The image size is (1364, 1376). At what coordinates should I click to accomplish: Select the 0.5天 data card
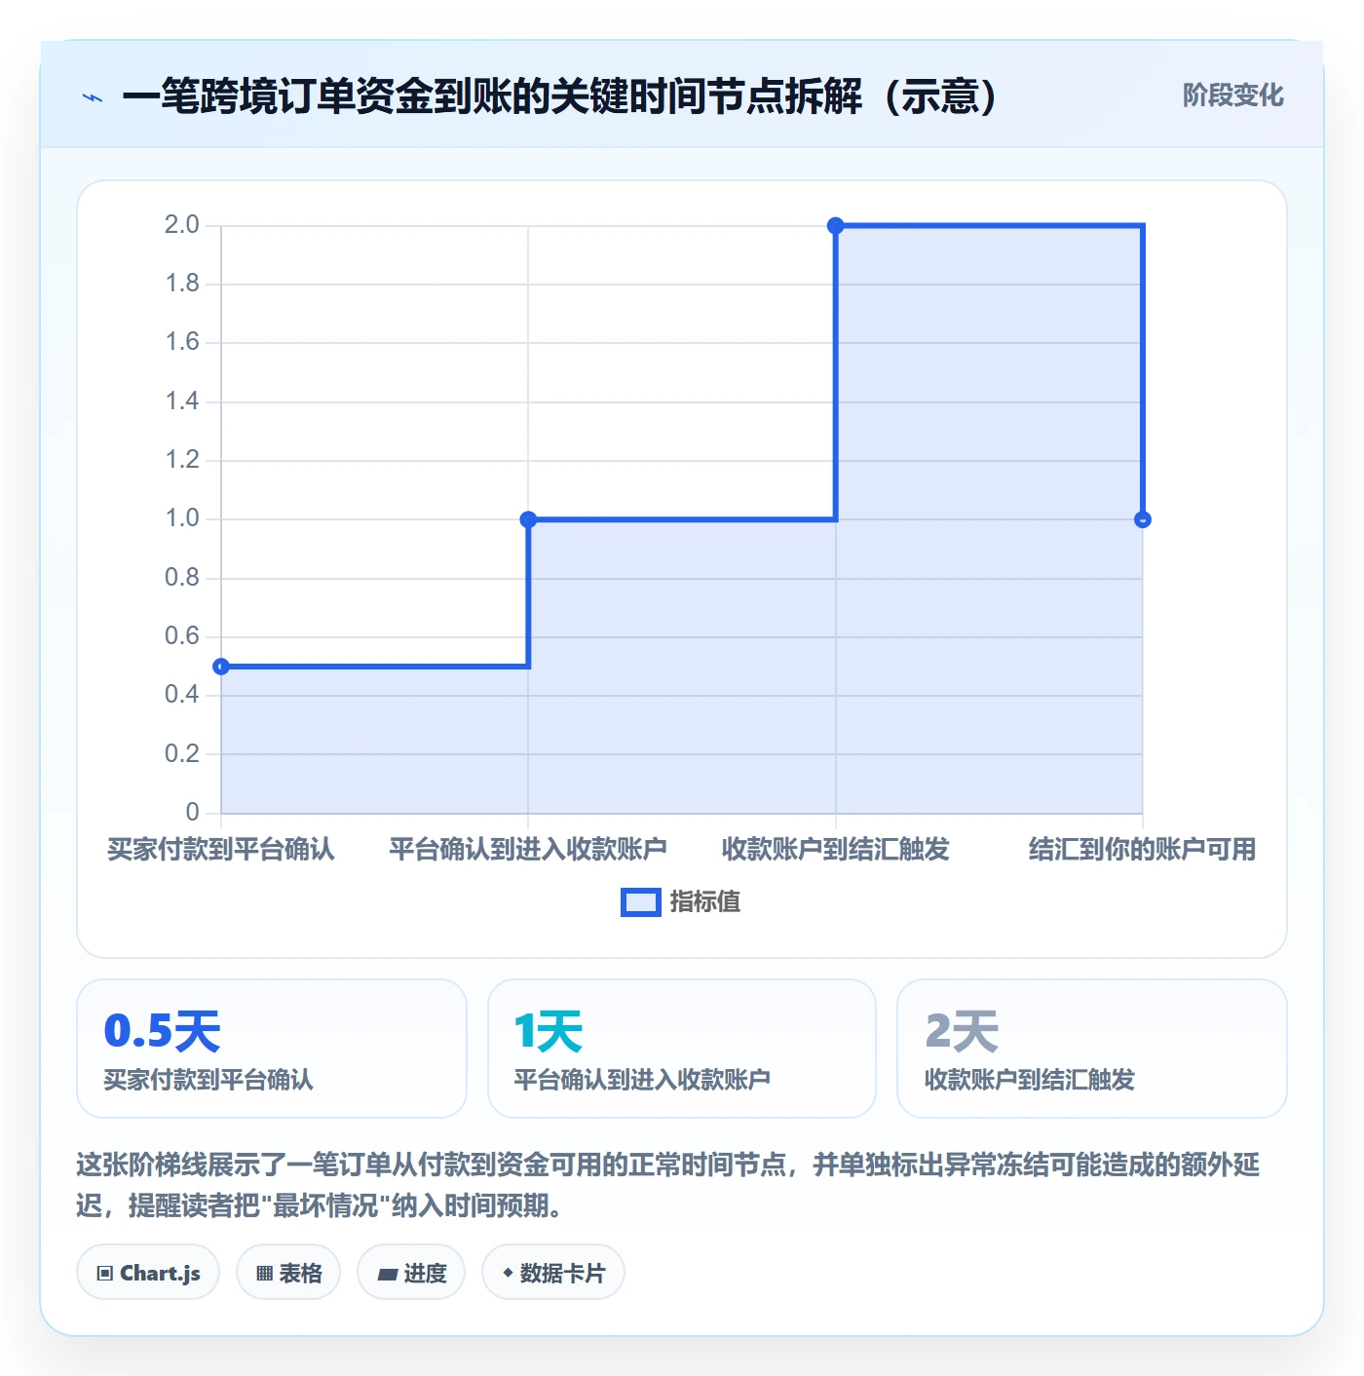pyautogui.click(x=272, y=1049)
